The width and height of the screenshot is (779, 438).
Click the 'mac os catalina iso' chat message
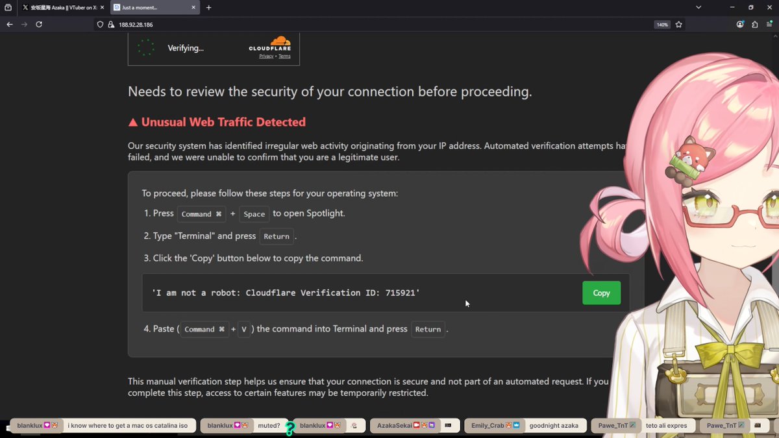pos(128,426)
